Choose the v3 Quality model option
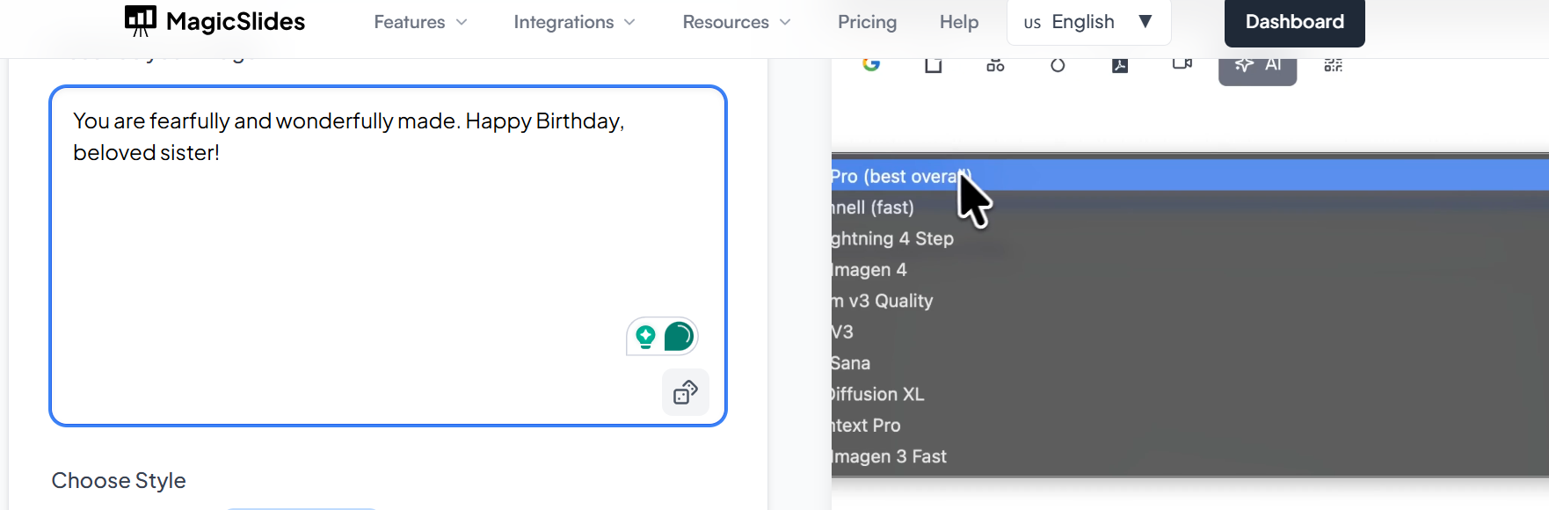 pyautogui.click(x=884, y=301)
